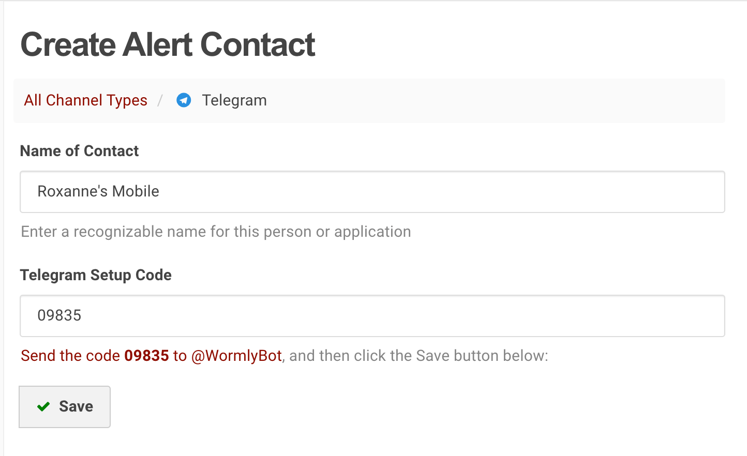Click the "Create Alert Contact" heading
The height and width of the screenshot is (456, 747).
pos(168,44)
